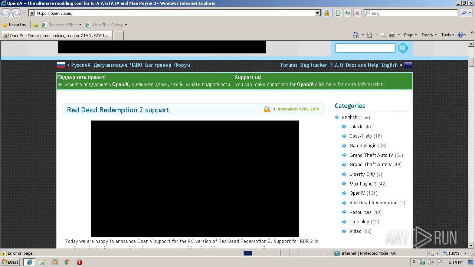Image resolution: width=475 pixels, height=267 pixels.
Task: Open the address bar URL dropdown
Action: [317, 13]
